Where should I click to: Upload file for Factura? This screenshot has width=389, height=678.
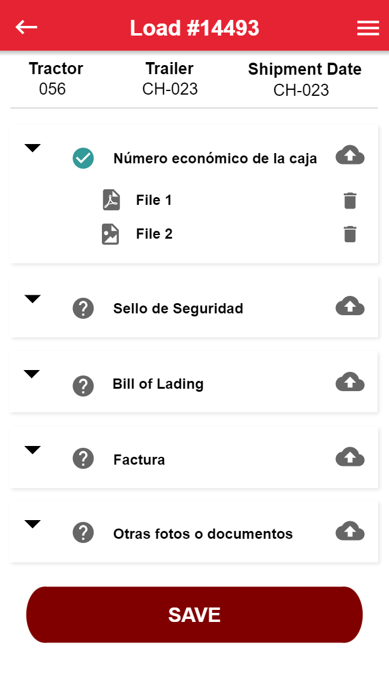tap(350, 457)
